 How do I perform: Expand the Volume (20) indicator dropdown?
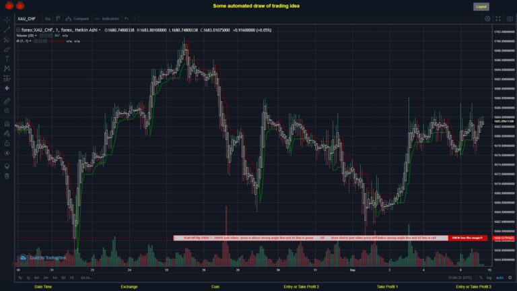36,36
